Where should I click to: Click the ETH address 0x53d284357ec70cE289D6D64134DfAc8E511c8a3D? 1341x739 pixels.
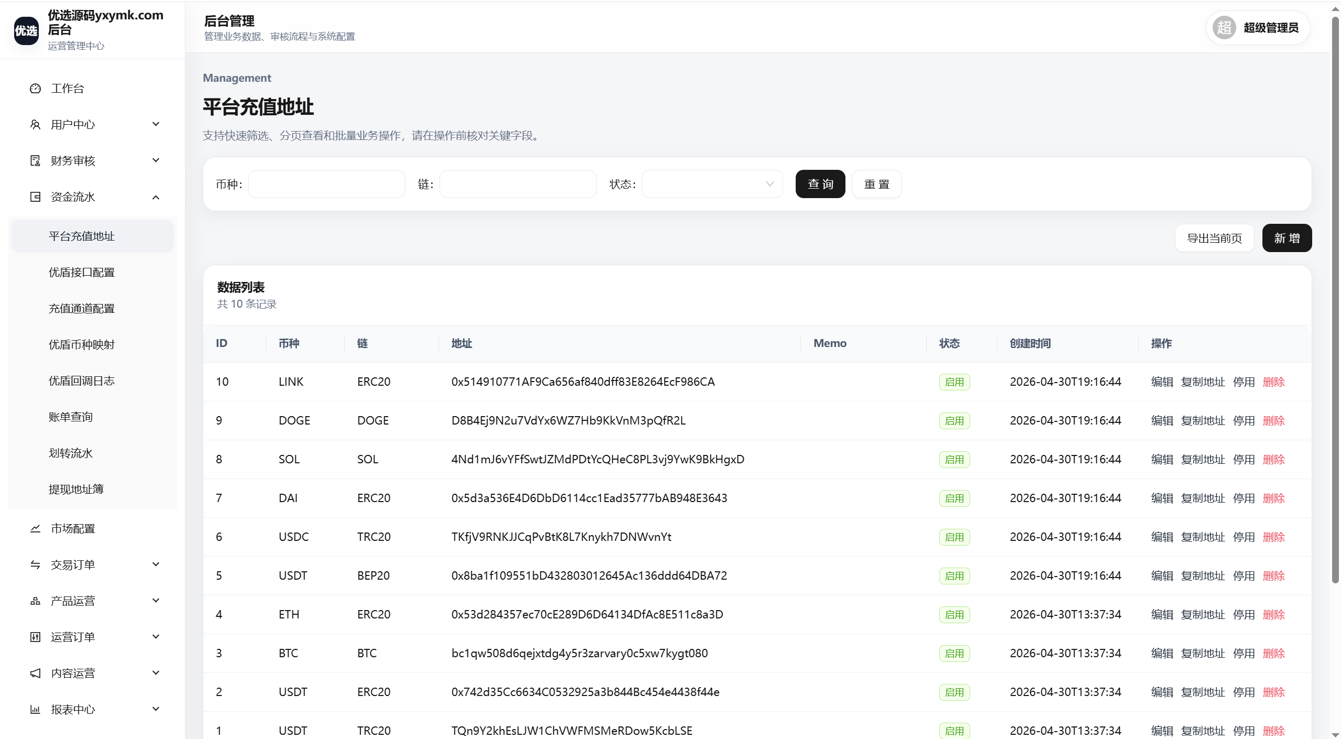point(587,615)
